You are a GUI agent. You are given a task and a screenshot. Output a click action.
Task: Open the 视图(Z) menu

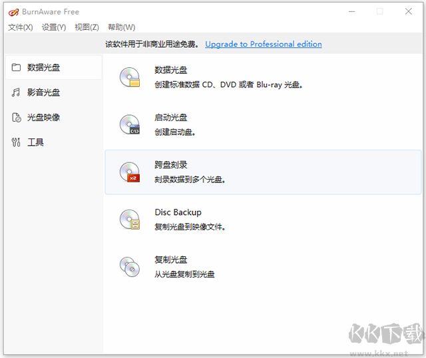tap(87, 27)
